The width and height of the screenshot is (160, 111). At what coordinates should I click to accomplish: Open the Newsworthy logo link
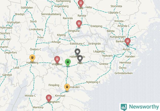pos(140,107)
